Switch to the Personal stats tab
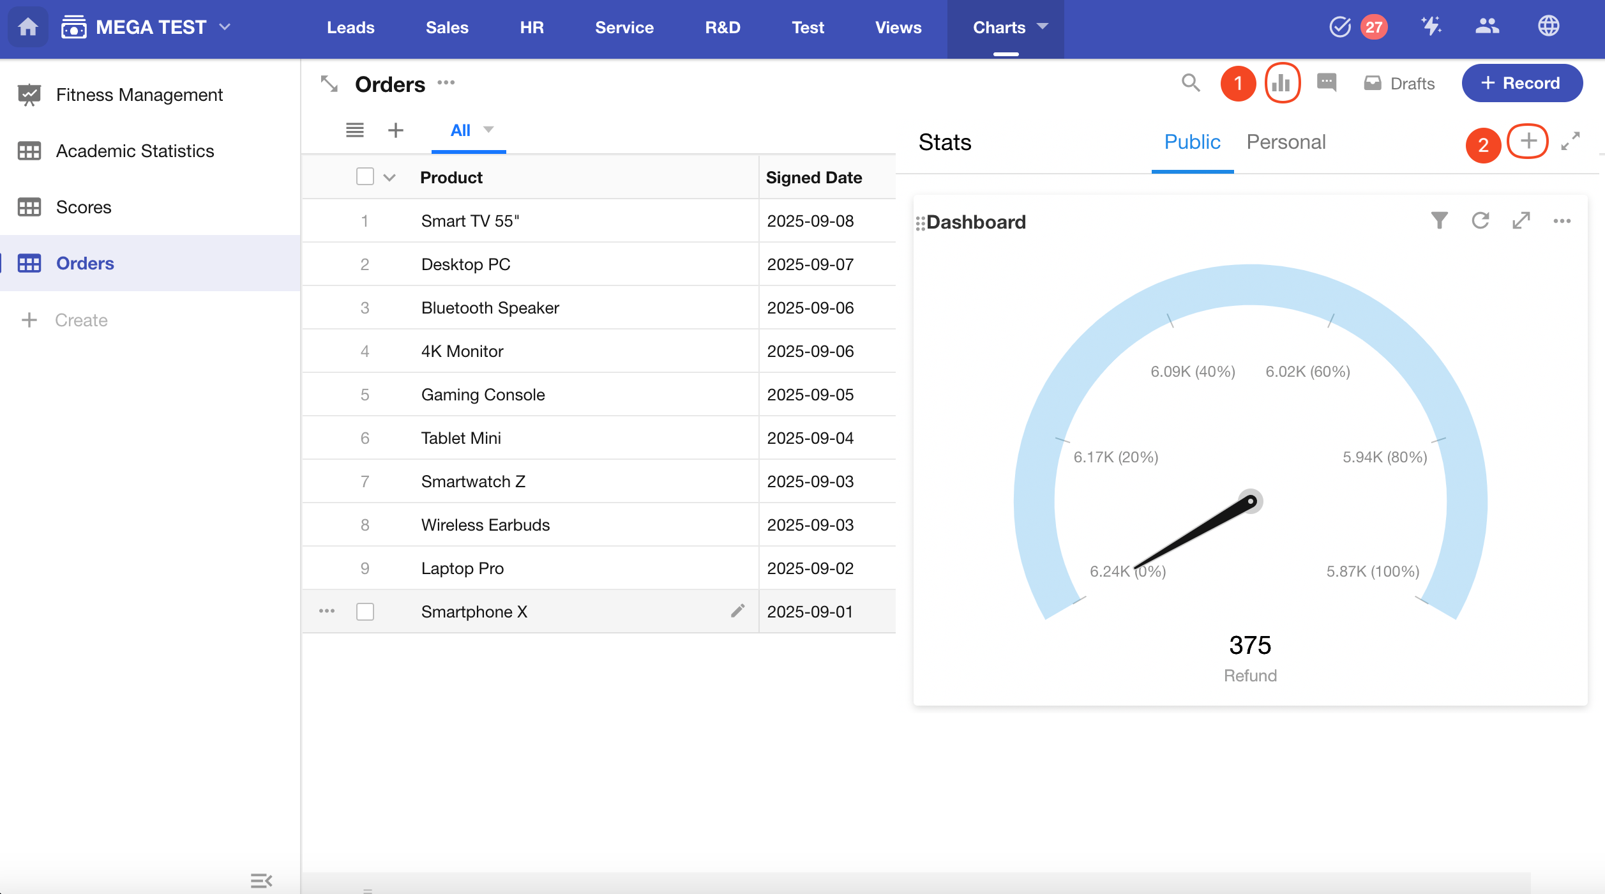 point(1286,142)
